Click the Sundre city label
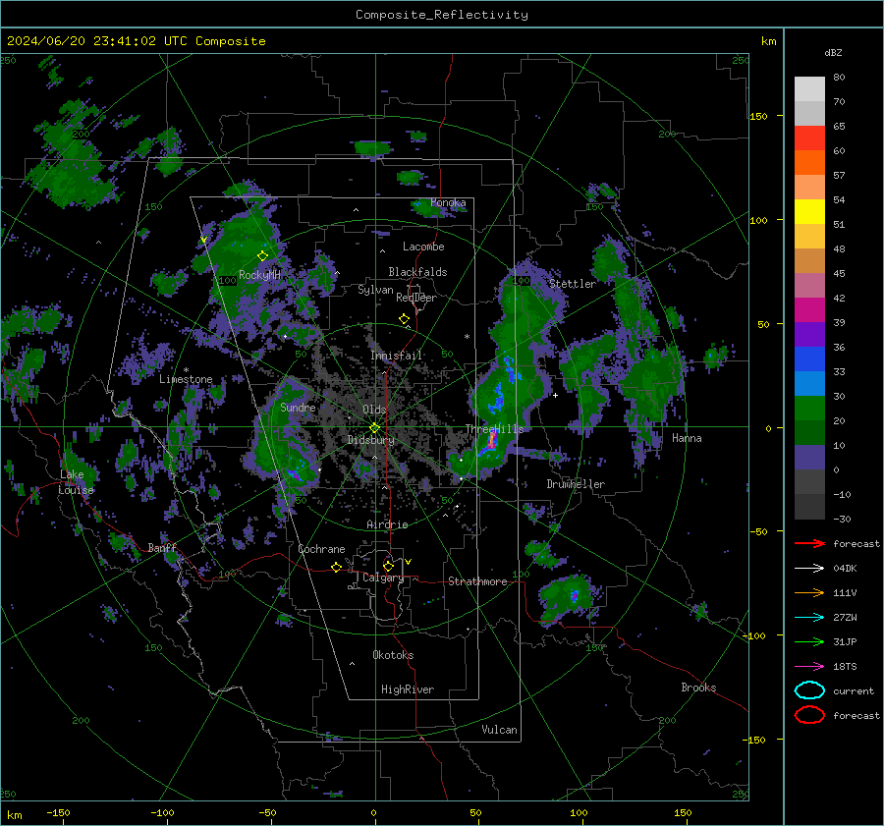 [298, 407]
